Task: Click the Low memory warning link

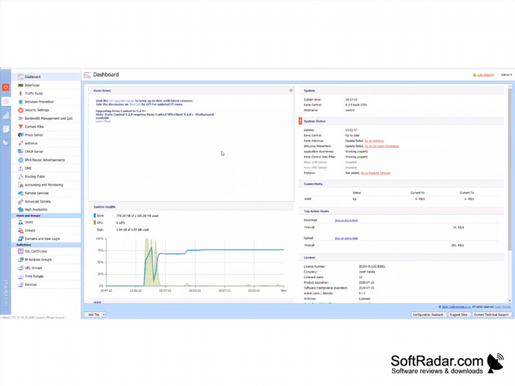Action: 485,75
